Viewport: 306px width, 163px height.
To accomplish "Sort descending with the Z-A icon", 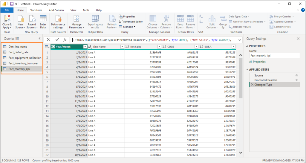I will pos(201,22).
